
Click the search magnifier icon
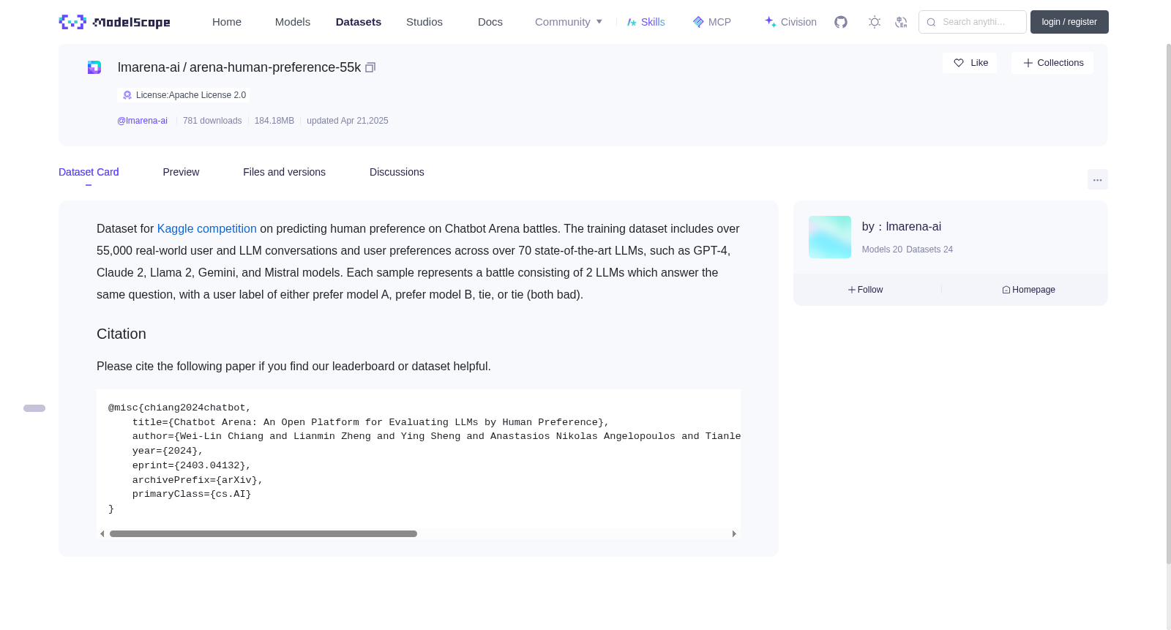click(931, 22)
